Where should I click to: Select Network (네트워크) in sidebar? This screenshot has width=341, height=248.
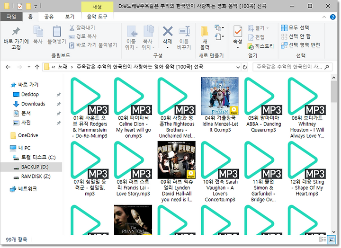click(24, 189)
